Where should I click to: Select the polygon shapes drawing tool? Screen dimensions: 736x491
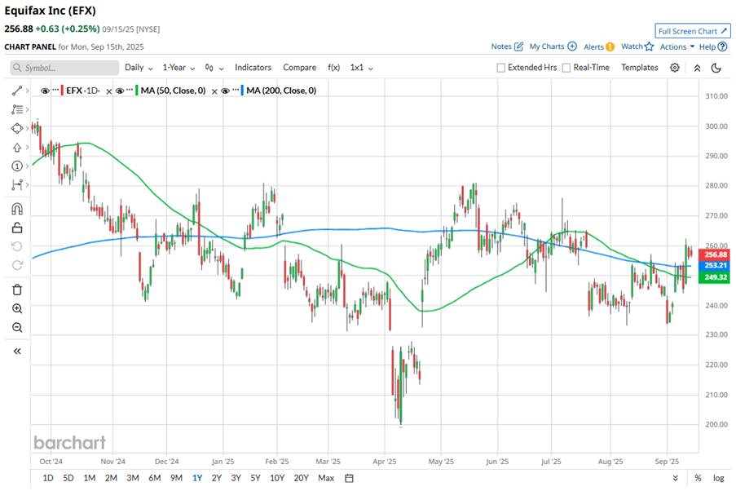[x=17, y=128]
